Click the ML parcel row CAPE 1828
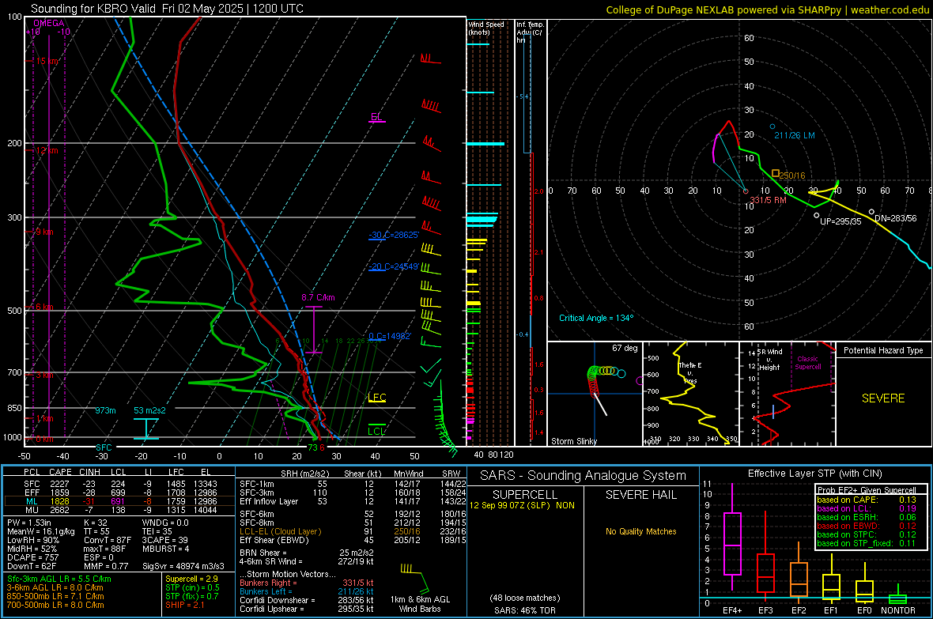The image size is (933, 619). click(59, 501)
